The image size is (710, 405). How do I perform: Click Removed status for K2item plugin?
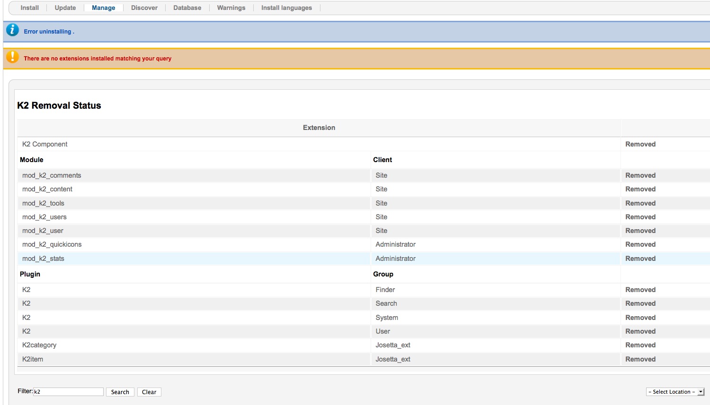point(640,359)
